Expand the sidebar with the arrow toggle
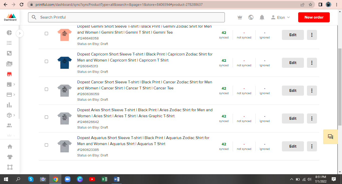 click(x=20, y=33)
